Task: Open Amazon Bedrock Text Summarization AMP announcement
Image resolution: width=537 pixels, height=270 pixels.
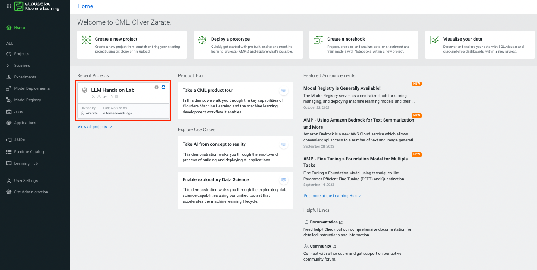Action: pyautogui.click(x=359, y=123)
